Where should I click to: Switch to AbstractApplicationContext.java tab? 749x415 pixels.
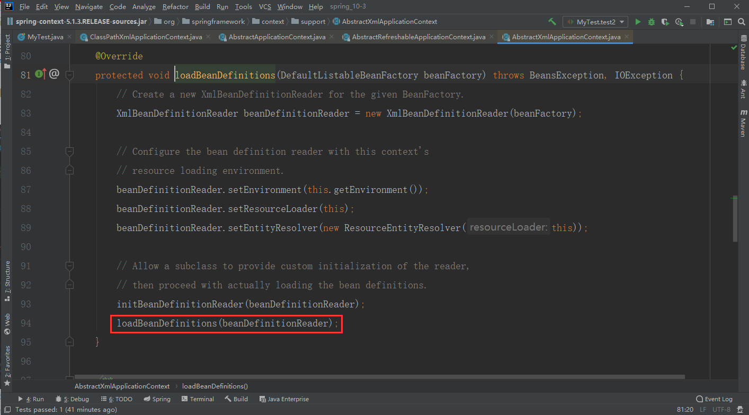point(277,37)
